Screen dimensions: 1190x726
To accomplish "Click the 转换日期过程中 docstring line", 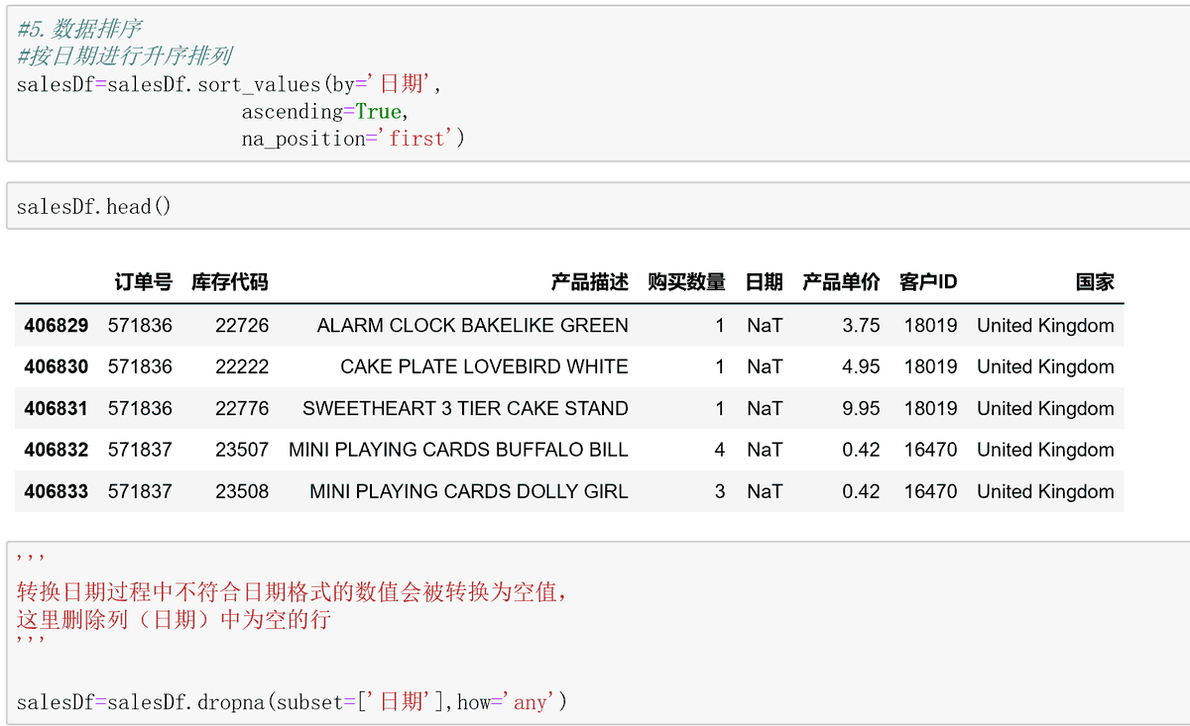I will point(294,592).
